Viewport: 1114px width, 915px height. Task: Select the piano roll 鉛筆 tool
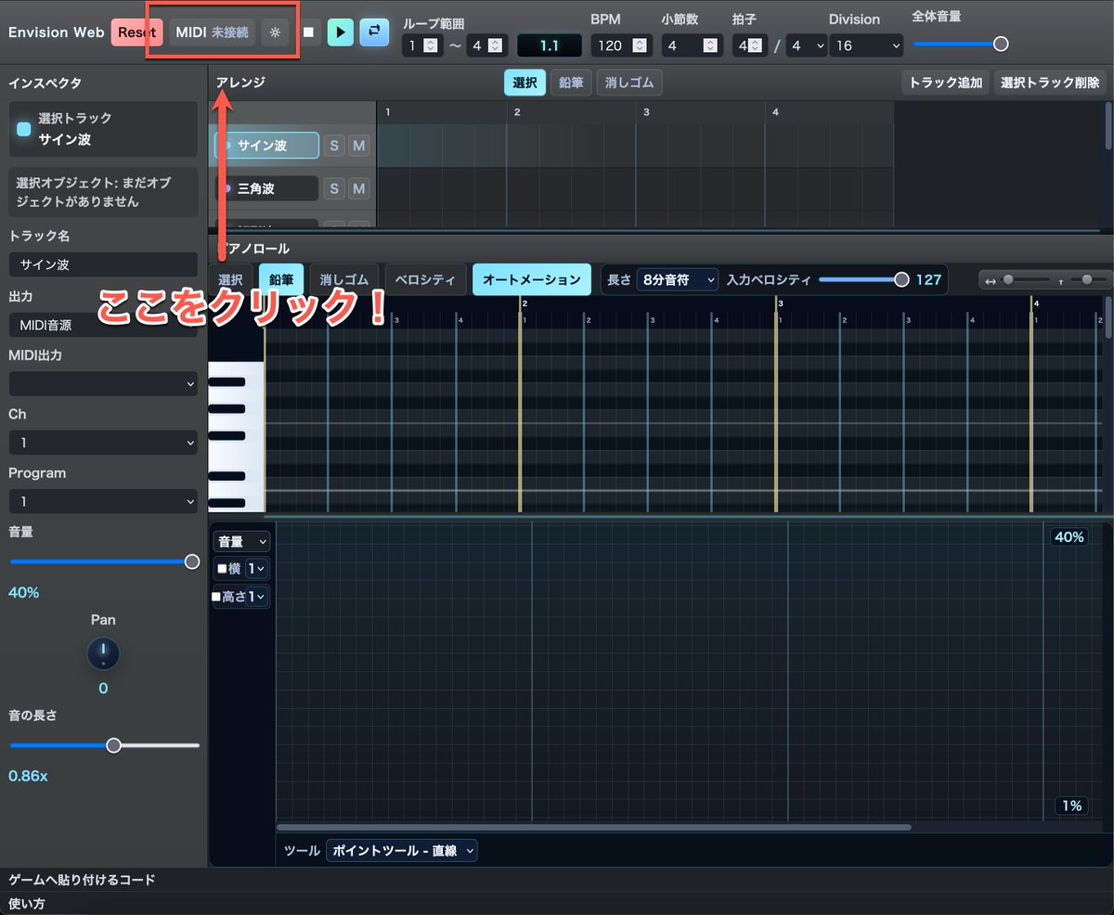click(x=281, y=279)
